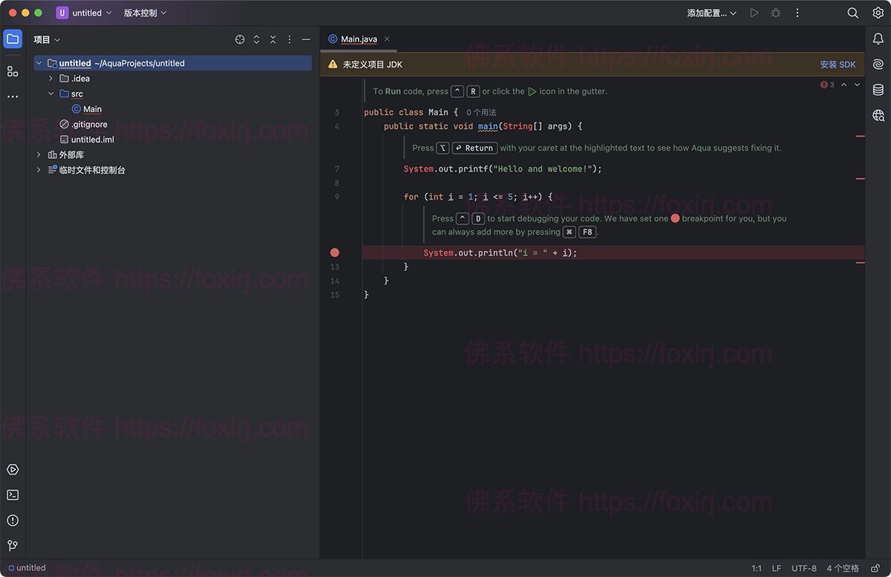Open notifications via the bell icon
Viewport: 891px width, 577px height.
[x=878, y=39]
